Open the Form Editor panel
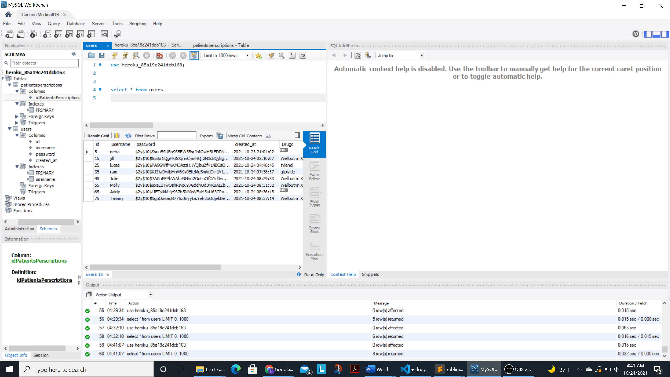The width and height of the screenshot is (670, 377). [314, 170]
